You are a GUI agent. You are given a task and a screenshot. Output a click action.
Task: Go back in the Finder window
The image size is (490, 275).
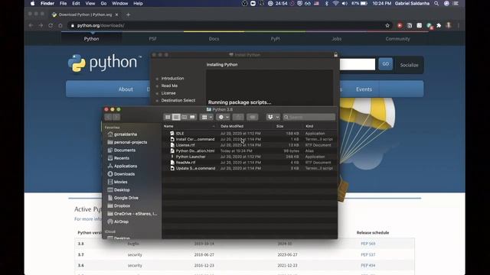pos(108,117)
